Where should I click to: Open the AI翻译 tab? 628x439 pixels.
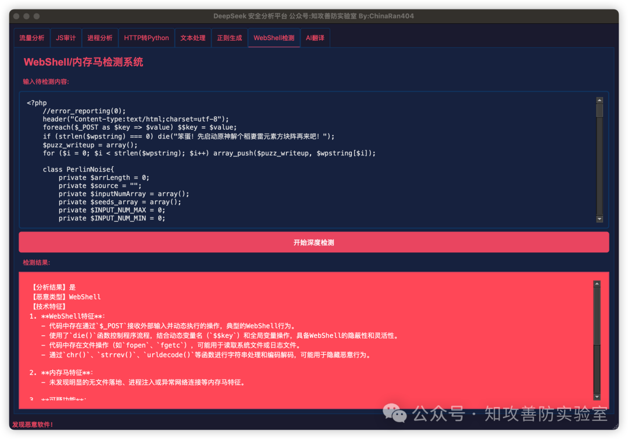coord(315,38)
